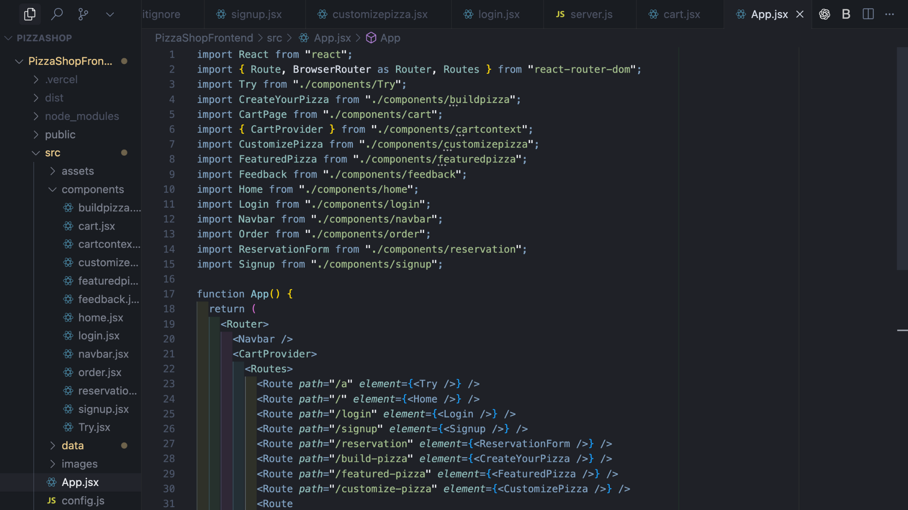Click the ReservationForm import on line 14

[x=361, y=249]
